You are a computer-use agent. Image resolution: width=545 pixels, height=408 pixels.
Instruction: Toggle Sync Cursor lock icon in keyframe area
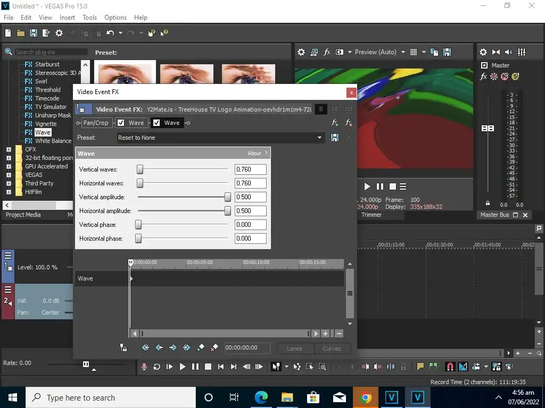[123, 347]
